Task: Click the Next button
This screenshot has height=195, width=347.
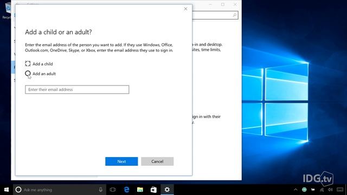Action: point(121,161)
